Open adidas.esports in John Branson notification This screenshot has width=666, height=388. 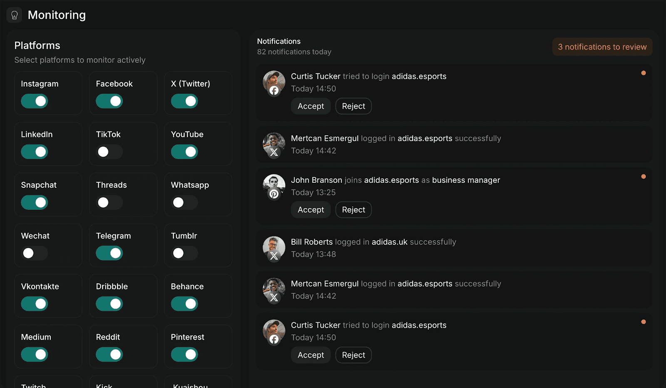(x=392, y=180)
